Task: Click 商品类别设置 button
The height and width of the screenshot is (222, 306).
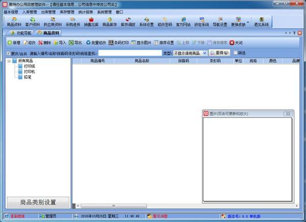Action: 37,202
